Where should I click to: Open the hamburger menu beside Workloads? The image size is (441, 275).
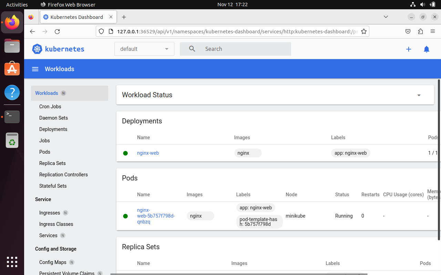[35, 69]
